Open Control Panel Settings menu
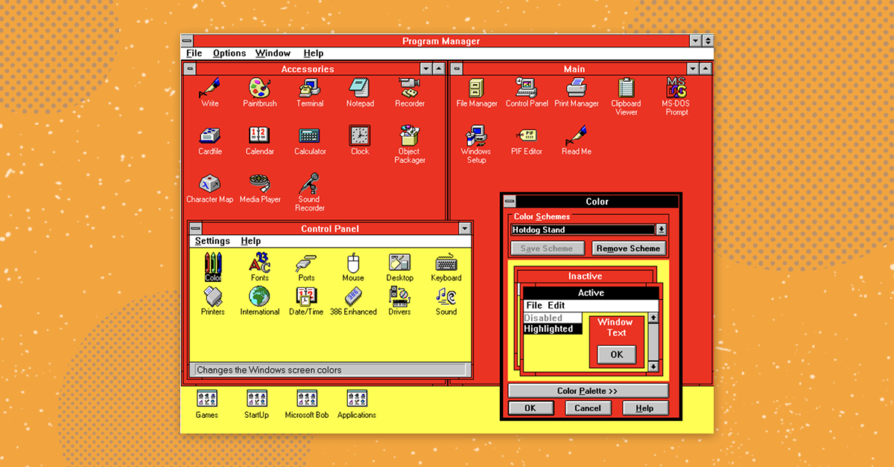 (x=212, y=241)
